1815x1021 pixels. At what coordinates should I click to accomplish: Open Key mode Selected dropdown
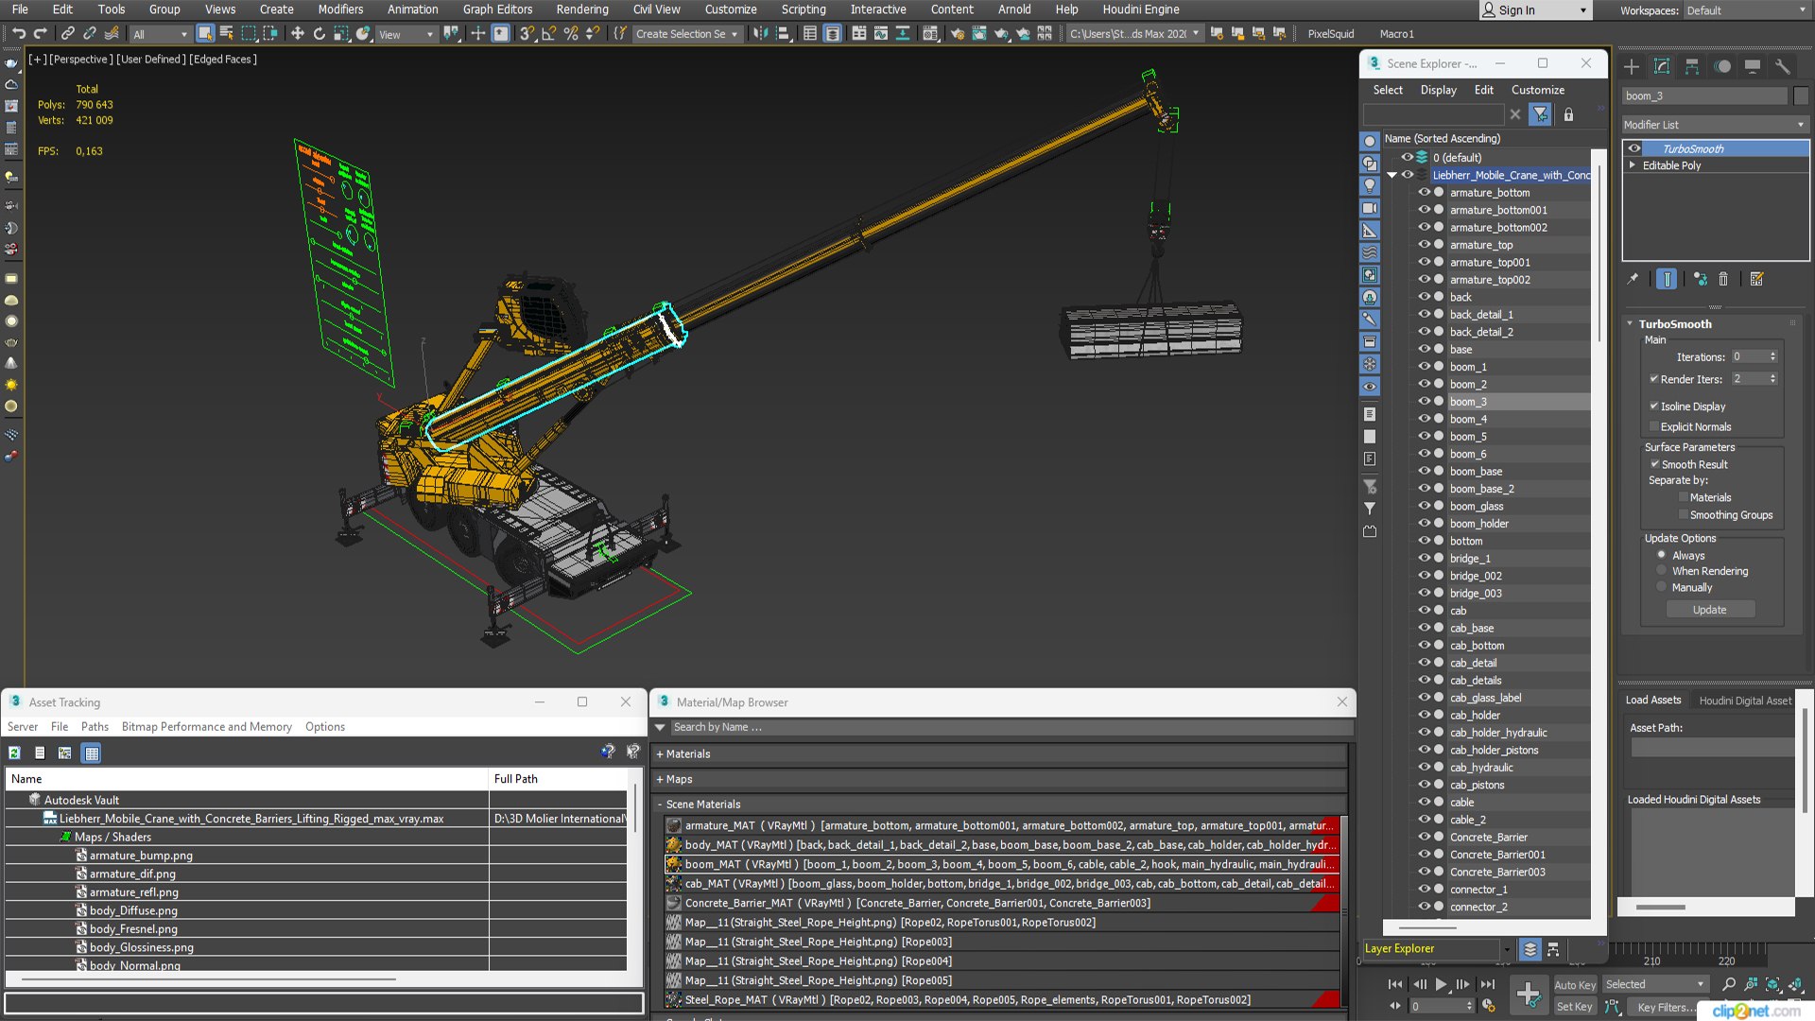click(1655, 984)
